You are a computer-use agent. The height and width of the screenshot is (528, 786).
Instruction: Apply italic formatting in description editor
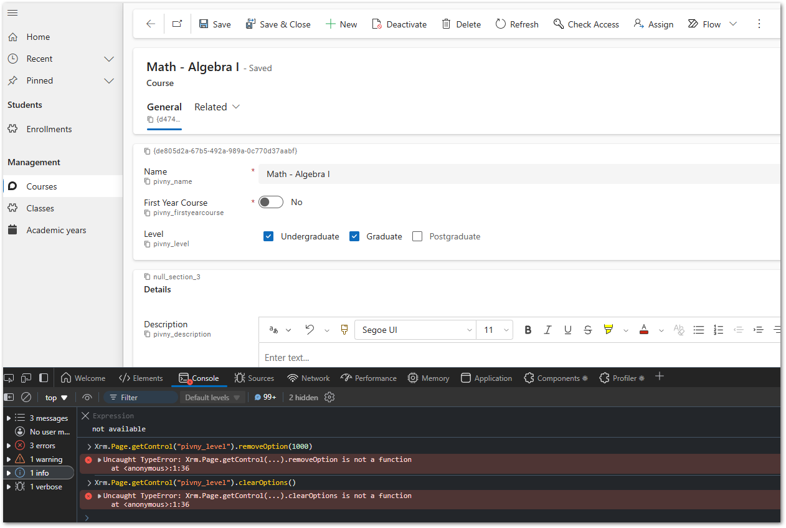point(548,330)
